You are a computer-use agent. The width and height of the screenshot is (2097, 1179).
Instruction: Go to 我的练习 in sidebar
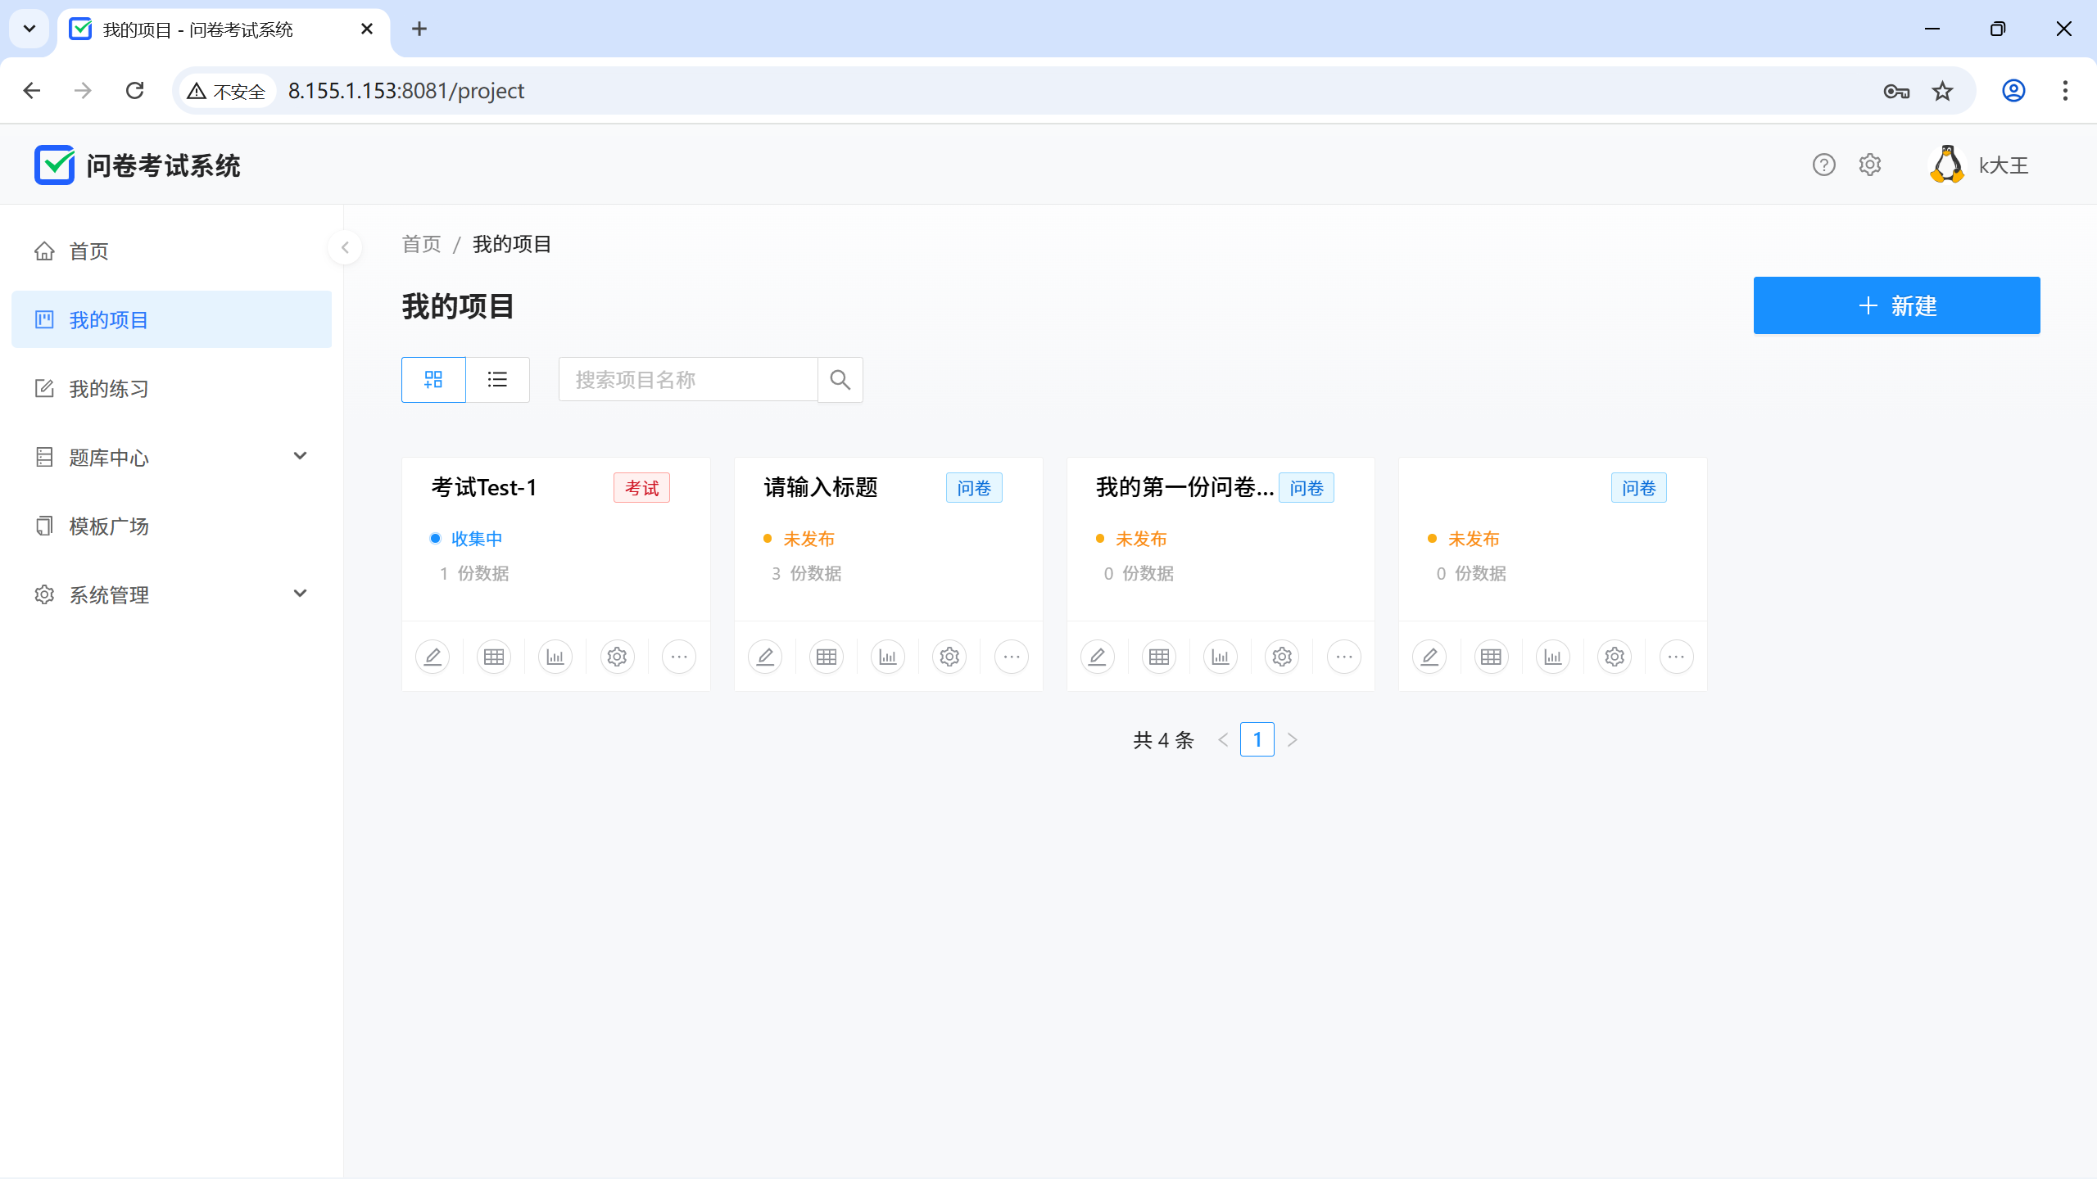point(109,389)
